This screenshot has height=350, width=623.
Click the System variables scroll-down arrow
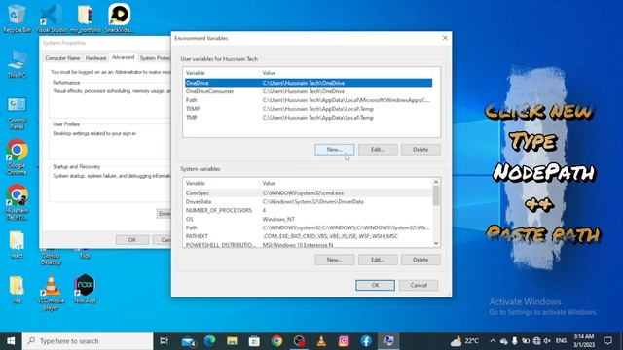[436, 243]
